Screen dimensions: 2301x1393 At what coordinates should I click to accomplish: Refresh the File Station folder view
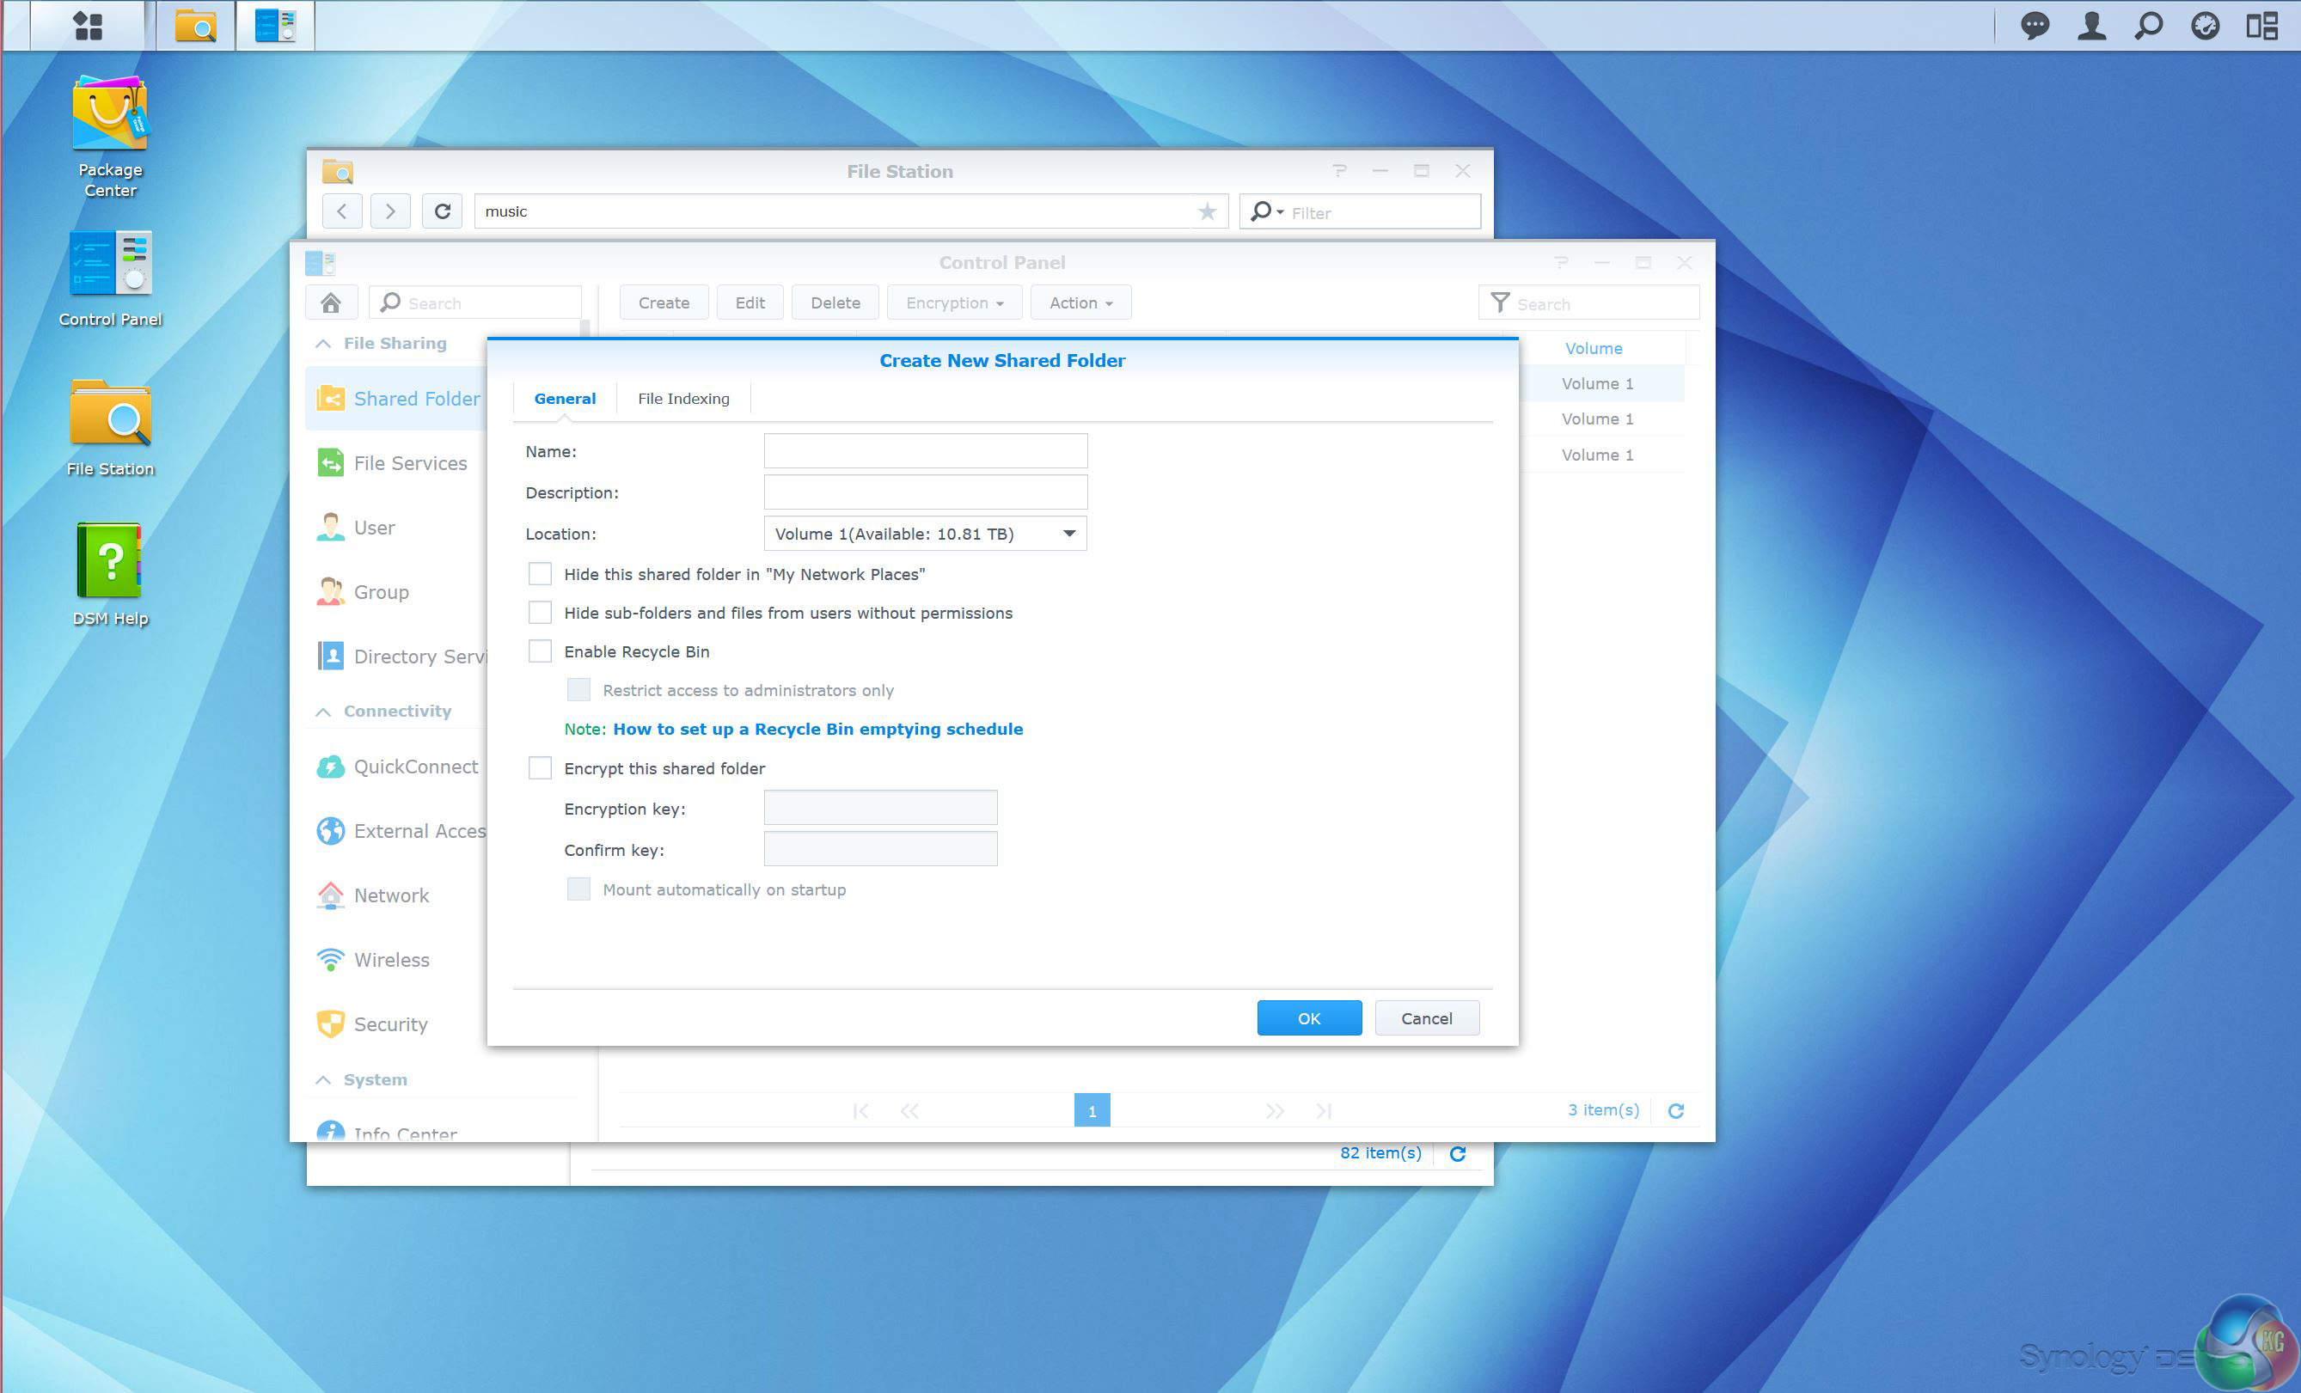(x=443, y=211)
